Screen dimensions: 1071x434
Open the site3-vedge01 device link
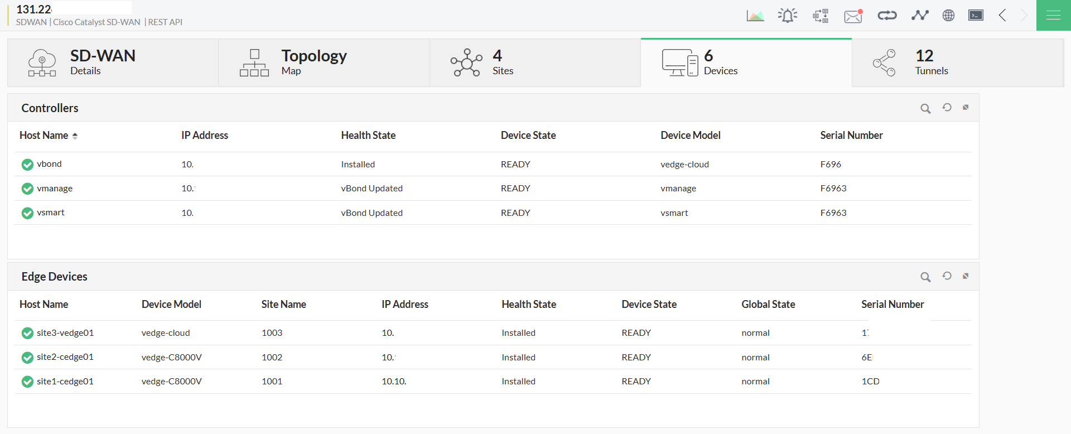[65, 333]
